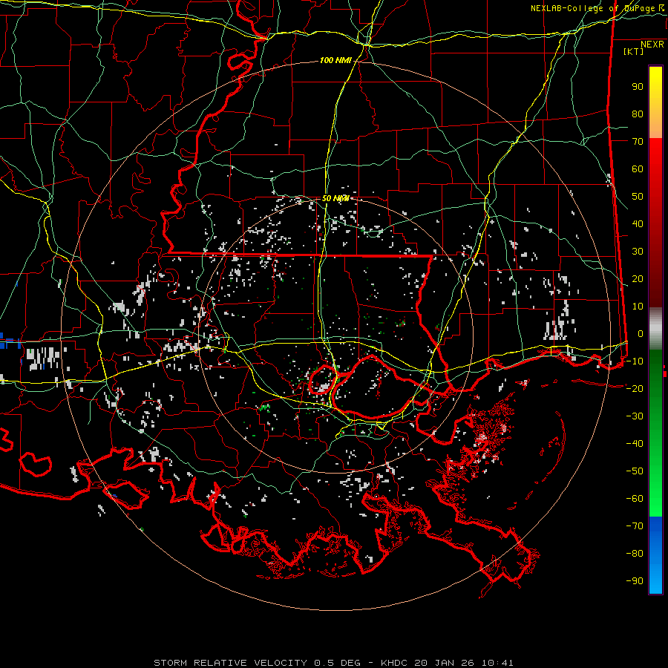Select the positive 80 kt scale label

638,114
